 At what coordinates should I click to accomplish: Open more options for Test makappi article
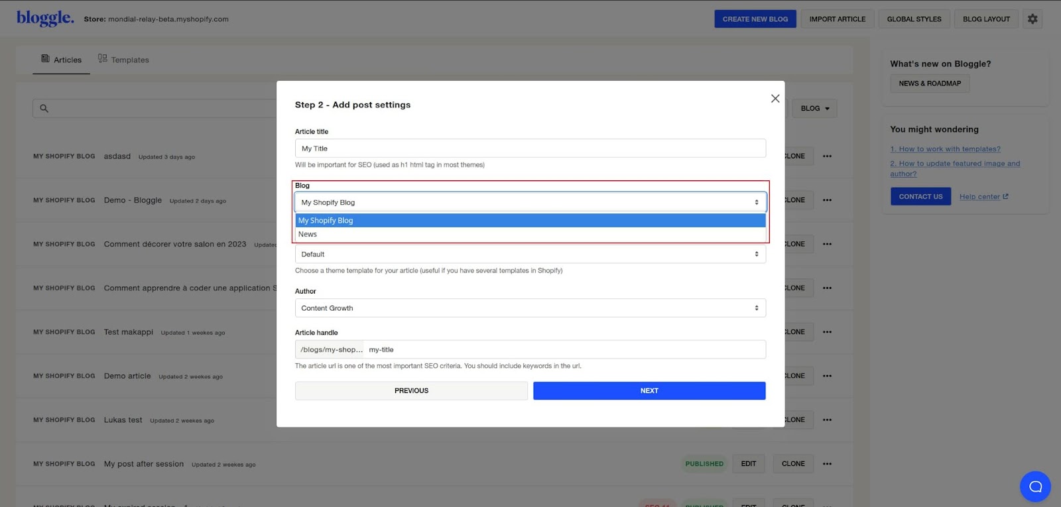pyautogui.click(x=827, y=332)
